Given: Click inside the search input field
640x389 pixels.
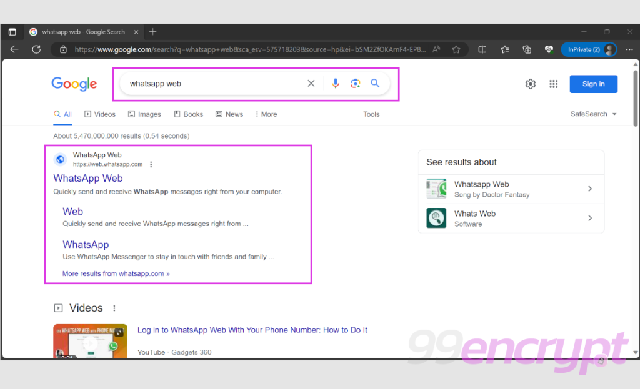Looking at the screenshot, I should click(x=206, y=82).
